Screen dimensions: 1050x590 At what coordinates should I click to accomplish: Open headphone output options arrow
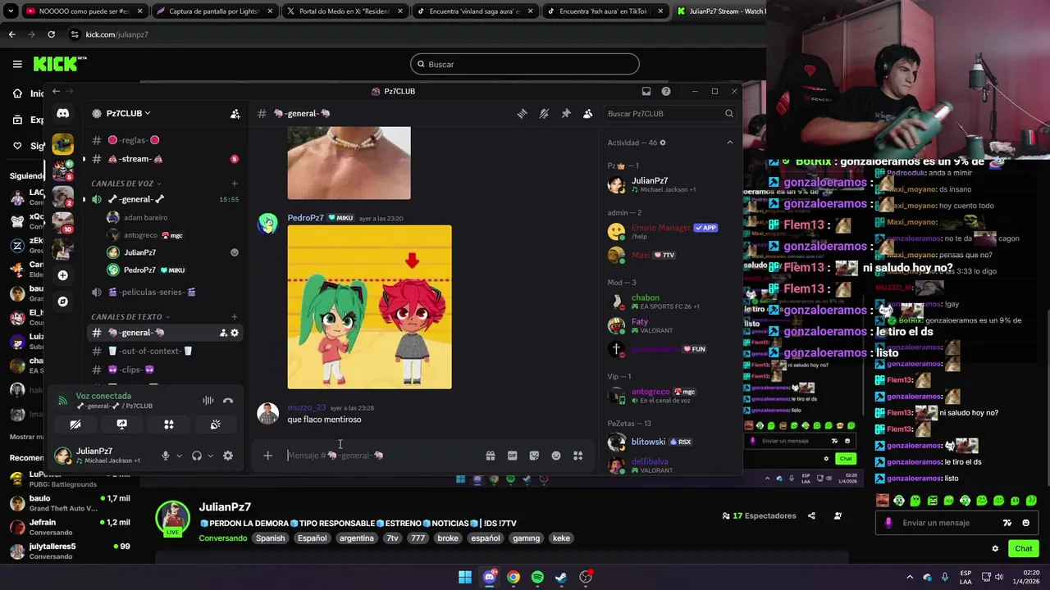click(x=210, y=456)
